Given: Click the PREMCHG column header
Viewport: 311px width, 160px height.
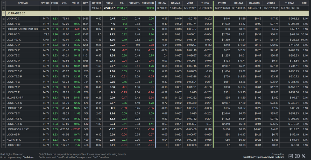Looking at the screenshot, I should point(148,3).
